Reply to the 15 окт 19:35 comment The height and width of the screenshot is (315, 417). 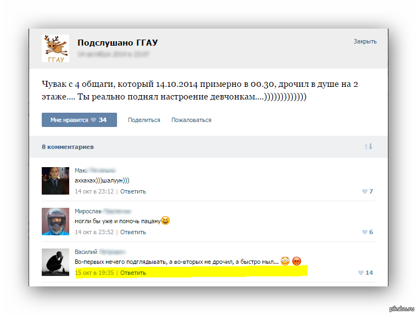point(133,273)
